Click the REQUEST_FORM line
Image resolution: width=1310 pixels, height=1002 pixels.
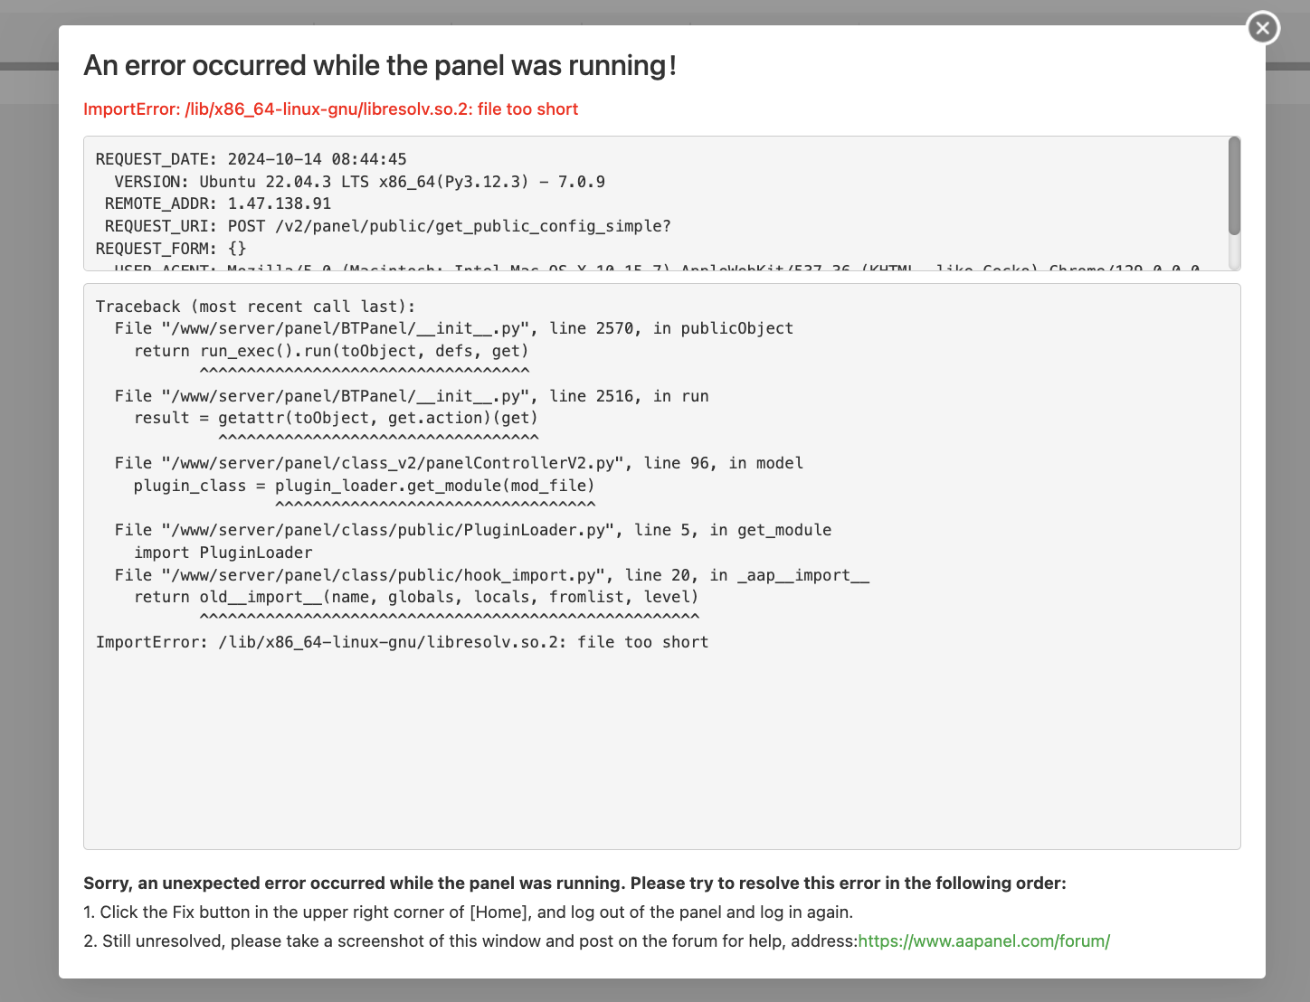(171, 249)
